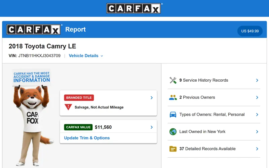This screenshot has height=168, width=269.
Task: Click the $11,560 value amount
Action: pyautogui.click(x=103, y=127)
